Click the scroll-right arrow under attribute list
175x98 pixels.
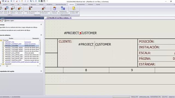pos(38,66)
